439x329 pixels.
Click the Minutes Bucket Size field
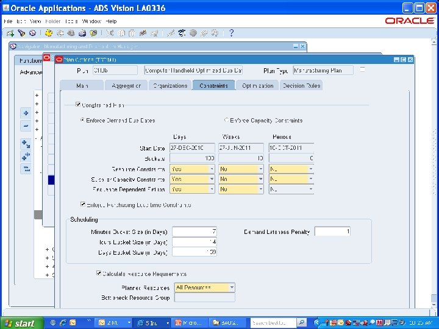coord(195,232)
